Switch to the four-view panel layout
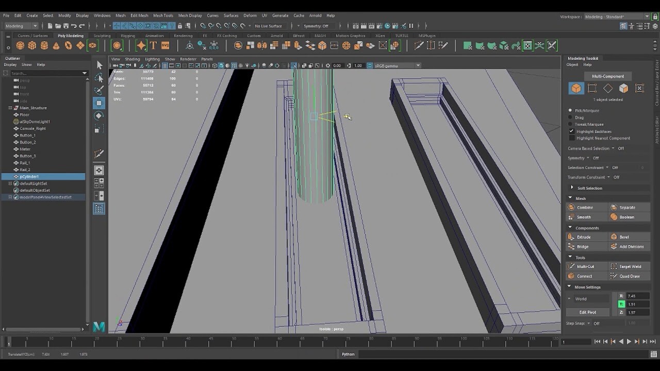Viewport: 660px width, 371px height. click(99, 182)
